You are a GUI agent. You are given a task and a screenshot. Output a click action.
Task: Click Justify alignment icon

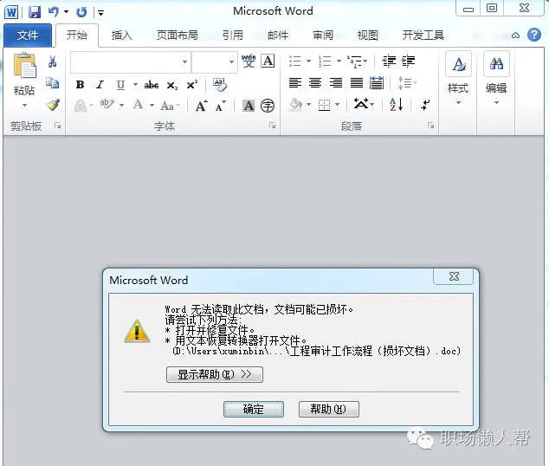coord(357,83)
